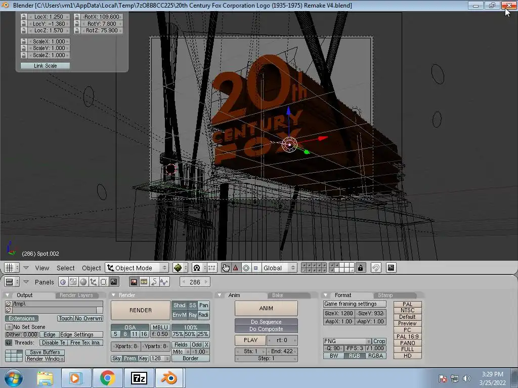This screenshot has width=518, height=388.
Task: Toggle the 3D transform manipulator hand icon
Action: click(x=226, y=268)
